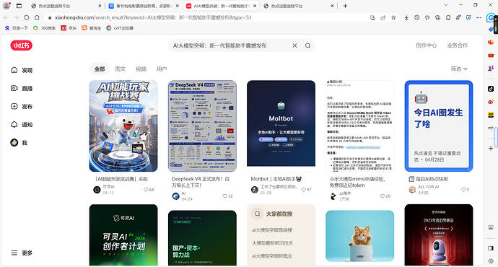498x267 pixels.
Task: Close the xiaohongshu AI大模型突破 tab
Action: point(255,6)
